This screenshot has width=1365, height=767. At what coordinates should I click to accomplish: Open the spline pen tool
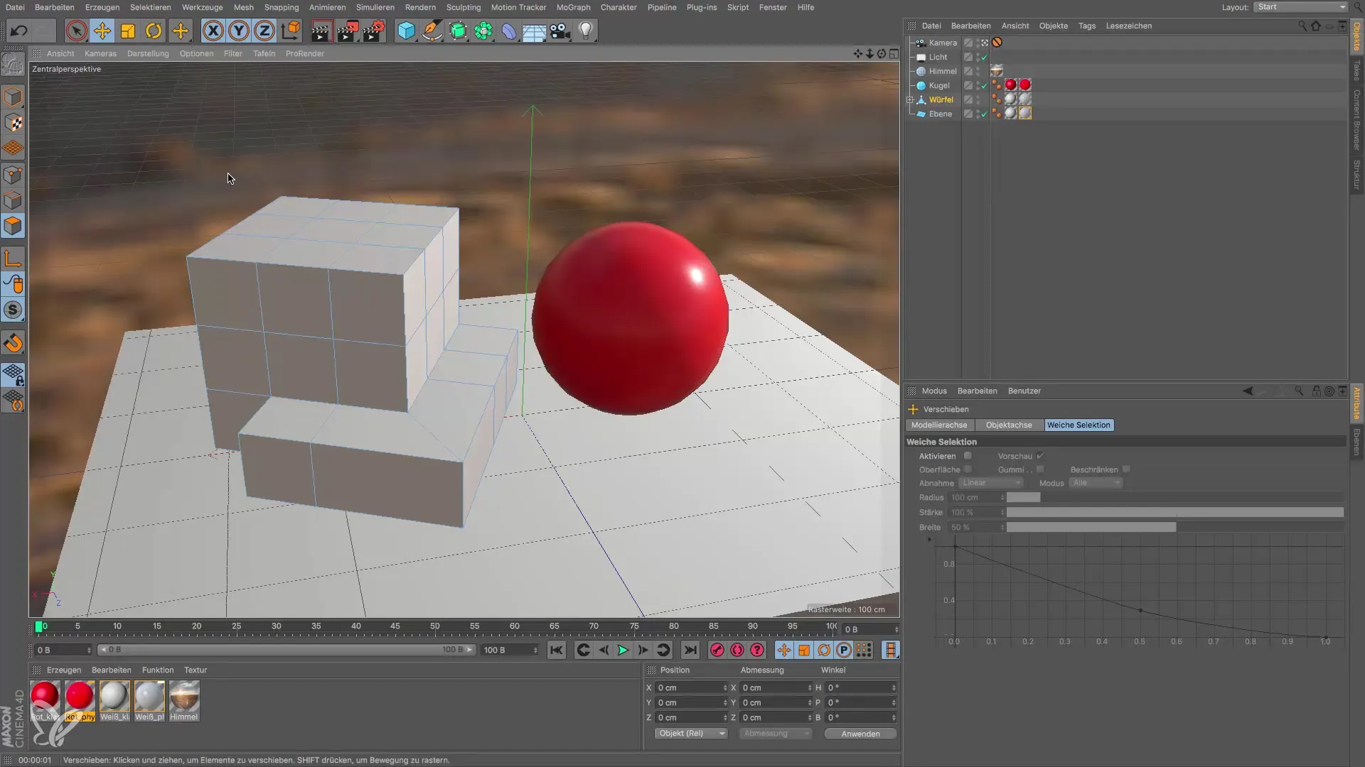pos(432,31)
